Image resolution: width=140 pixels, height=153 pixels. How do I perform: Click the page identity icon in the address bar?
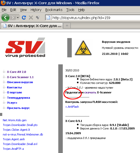pos(48,18)
